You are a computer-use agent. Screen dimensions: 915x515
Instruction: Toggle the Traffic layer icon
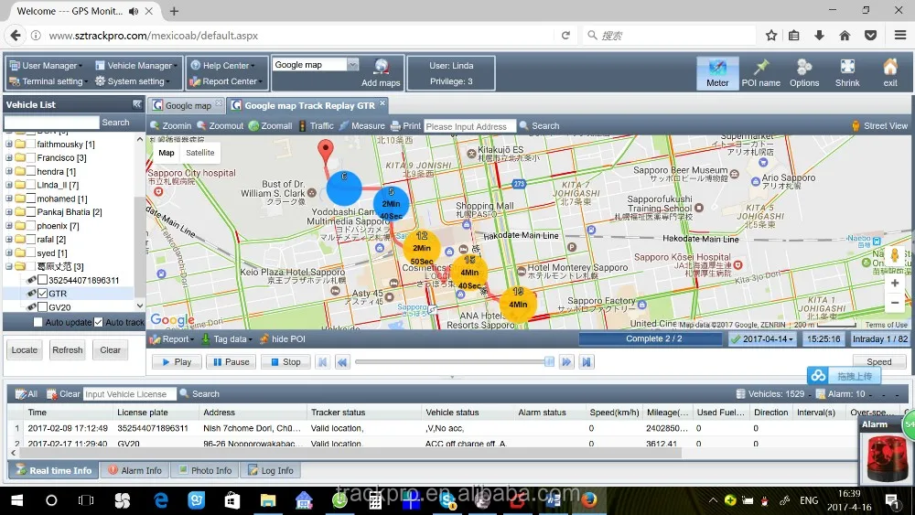(303, 126)
